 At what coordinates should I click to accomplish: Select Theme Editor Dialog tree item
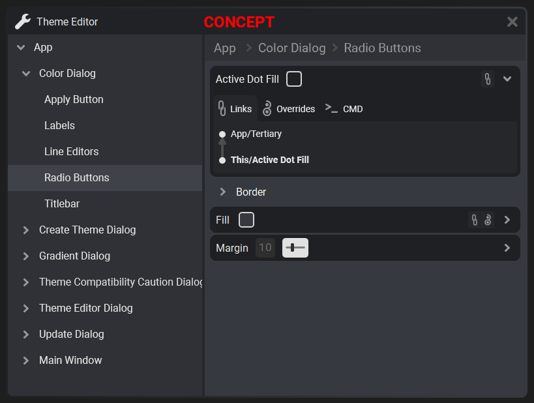105,308
